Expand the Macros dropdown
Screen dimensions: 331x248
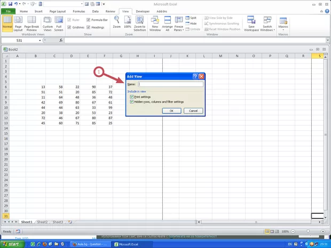point(283,26)
